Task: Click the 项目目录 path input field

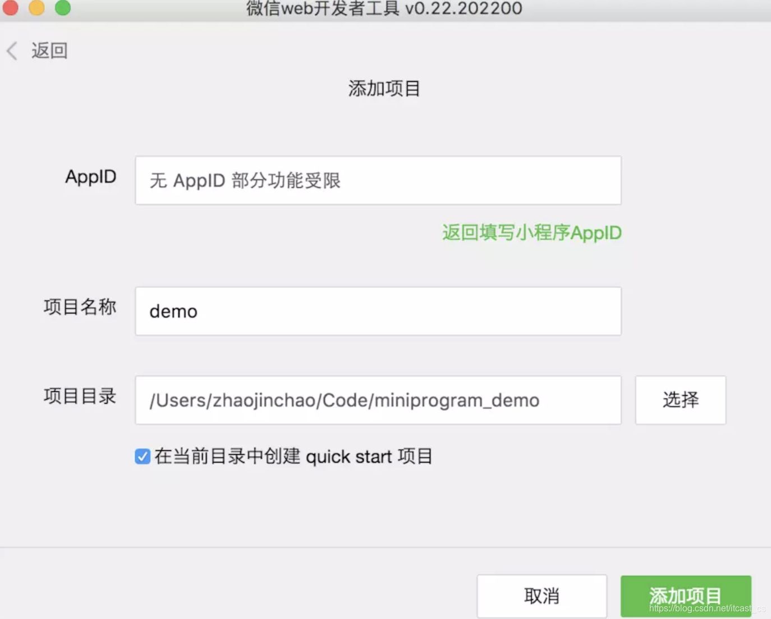Action: 378,400
